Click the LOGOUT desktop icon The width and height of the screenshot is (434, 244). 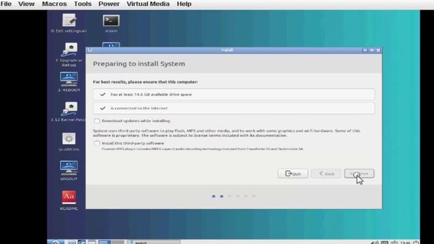pyautogui.click(x=69, y=171)
